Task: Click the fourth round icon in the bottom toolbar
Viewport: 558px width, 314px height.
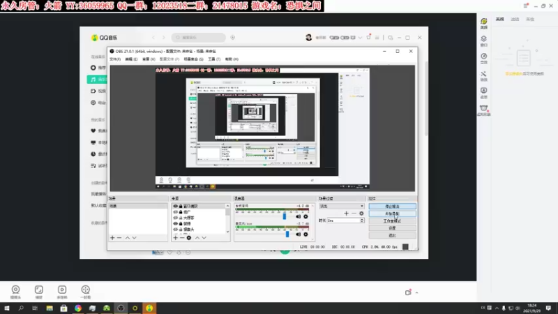Action: coord(85,291)
